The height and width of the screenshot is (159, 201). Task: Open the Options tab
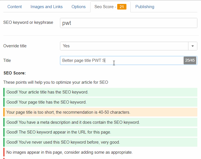[x=78, y=7]
